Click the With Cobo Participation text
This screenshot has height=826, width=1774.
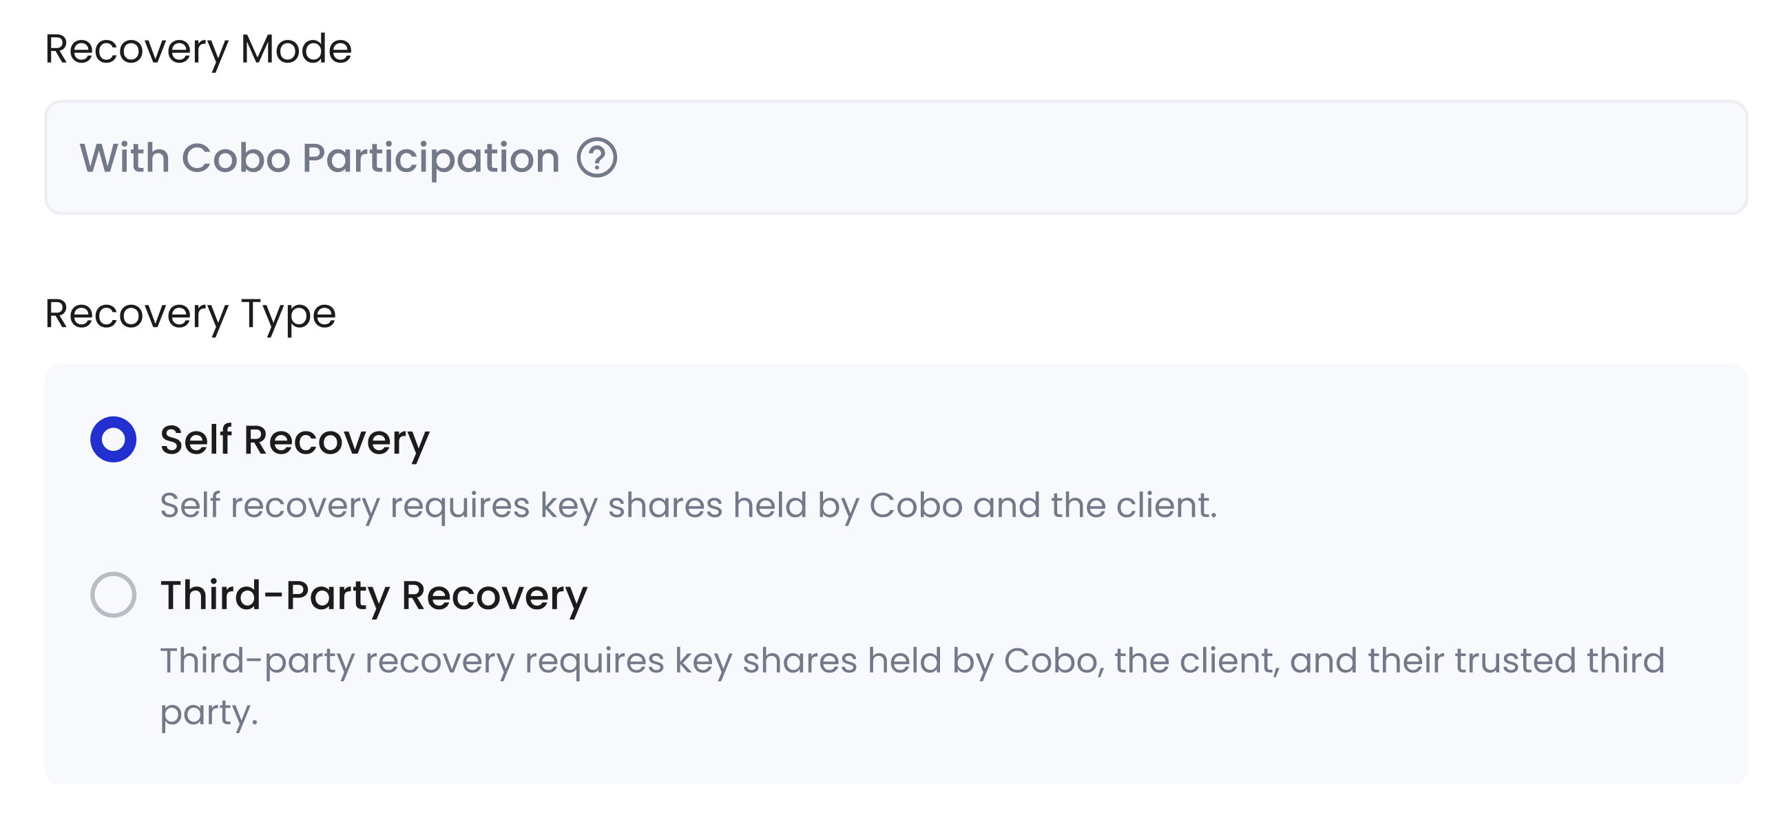(320, 158)
